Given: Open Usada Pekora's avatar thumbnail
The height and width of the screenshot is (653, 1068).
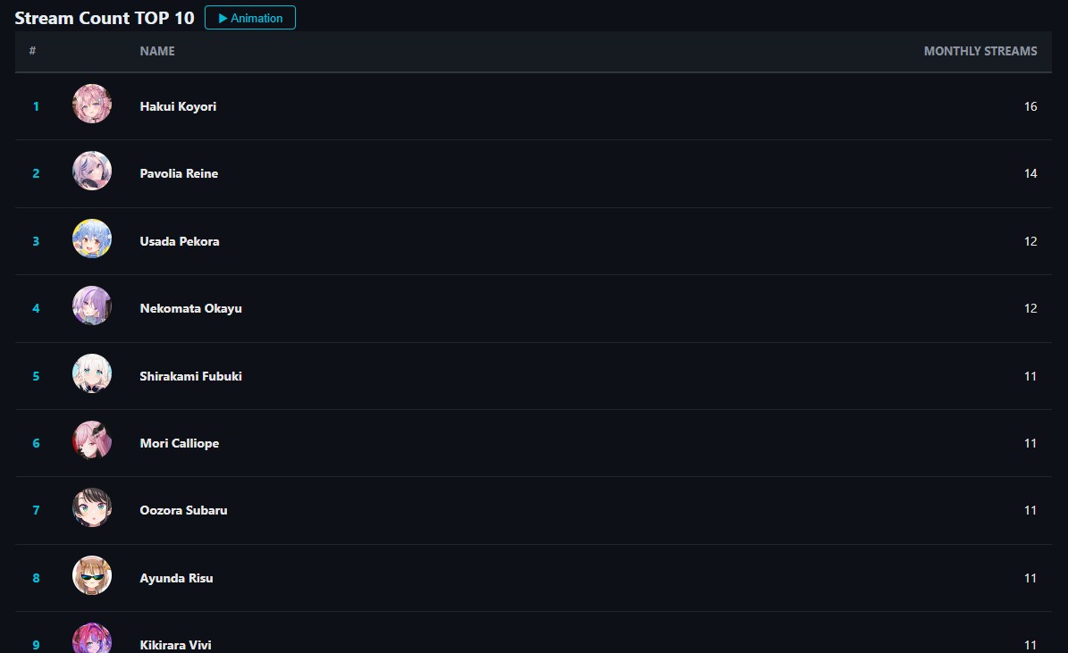Looking at the screenshot, I should tap(92, 239).
